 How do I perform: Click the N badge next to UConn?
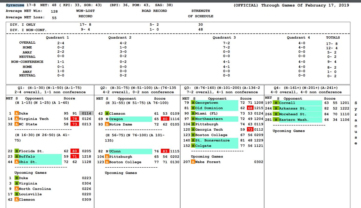pos(107,151)
